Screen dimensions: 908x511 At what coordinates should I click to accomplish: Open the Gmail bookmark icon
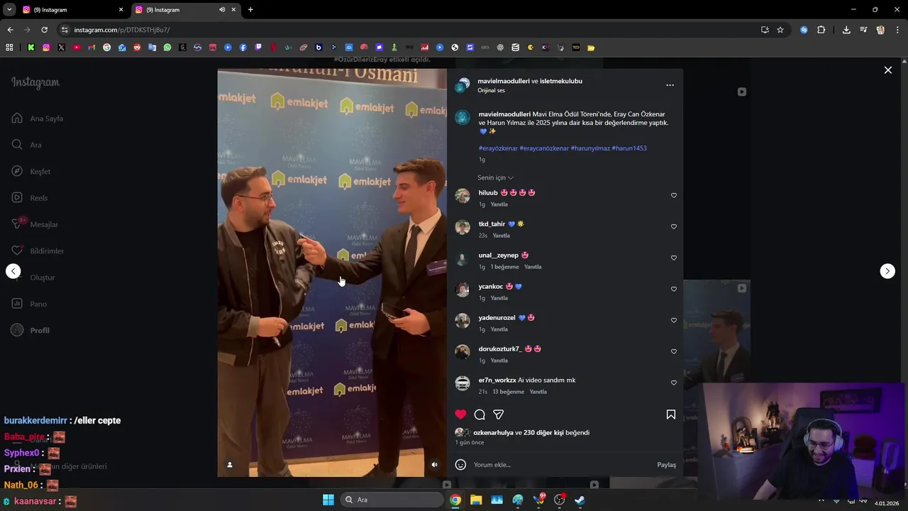[92, 48]
